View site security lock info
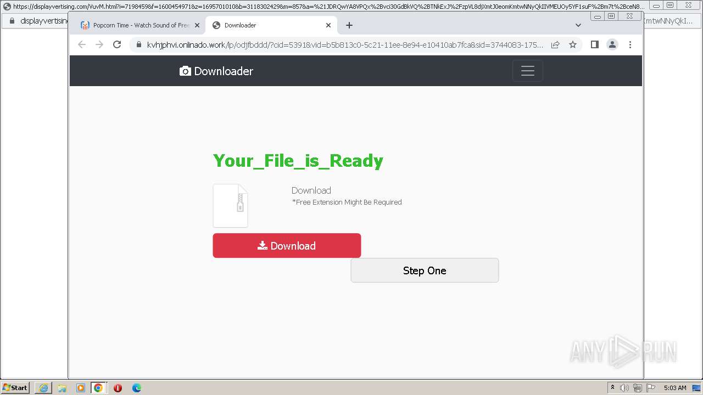This screenshot has width=703, height=395. [x=138, y=44]
